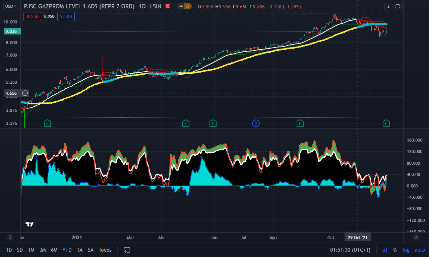Open the go-to-date calendar icon

[x=127, y=250]
